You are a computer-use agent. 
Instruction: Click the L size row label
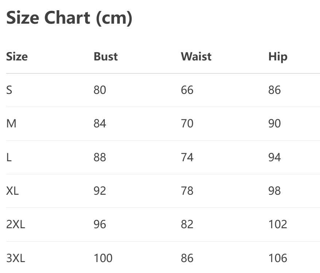click(x=9, y=157)
